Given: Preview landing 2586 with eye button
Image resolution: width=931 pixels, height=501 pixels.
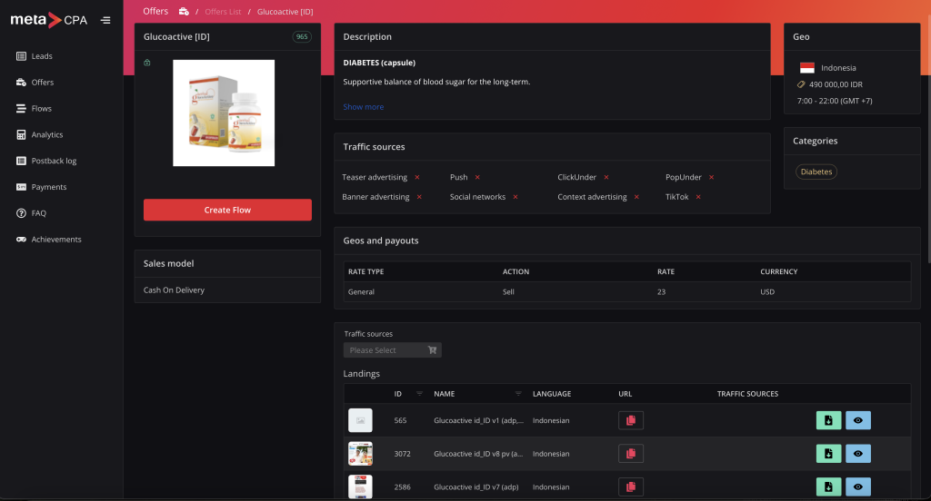Looking at the screenshot, I should pos(858,486).
